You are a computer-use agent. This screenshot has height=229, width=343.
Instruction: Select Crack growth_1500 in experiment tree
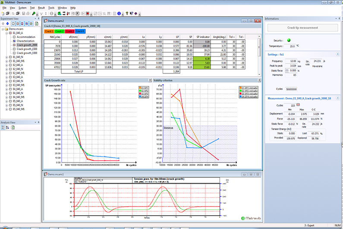(27, 49)
